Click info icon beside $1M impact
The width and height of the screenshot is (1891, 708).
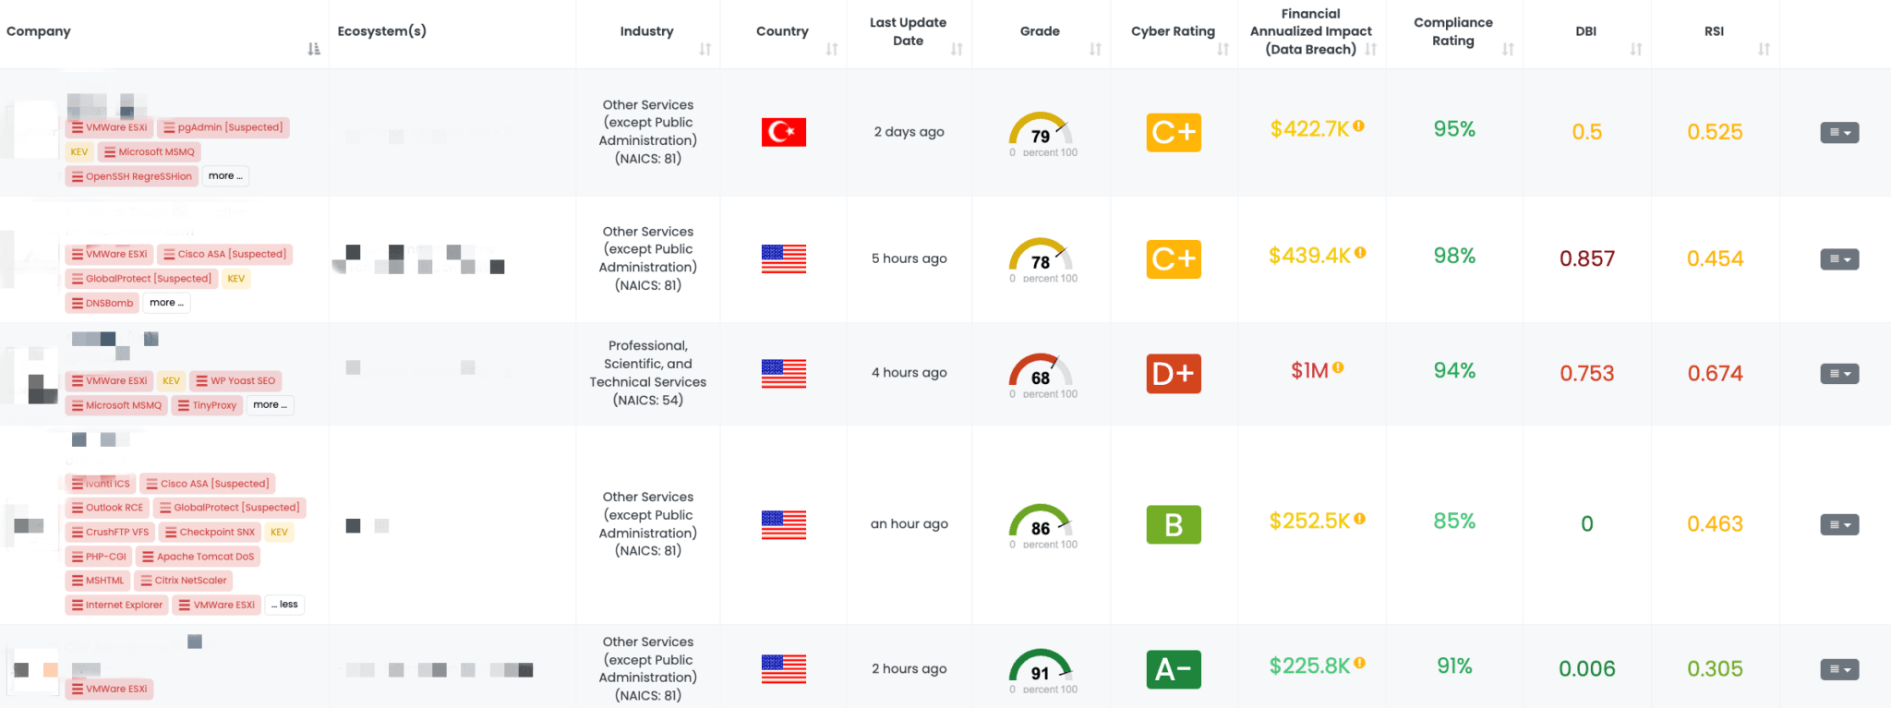click(1338, 367)
